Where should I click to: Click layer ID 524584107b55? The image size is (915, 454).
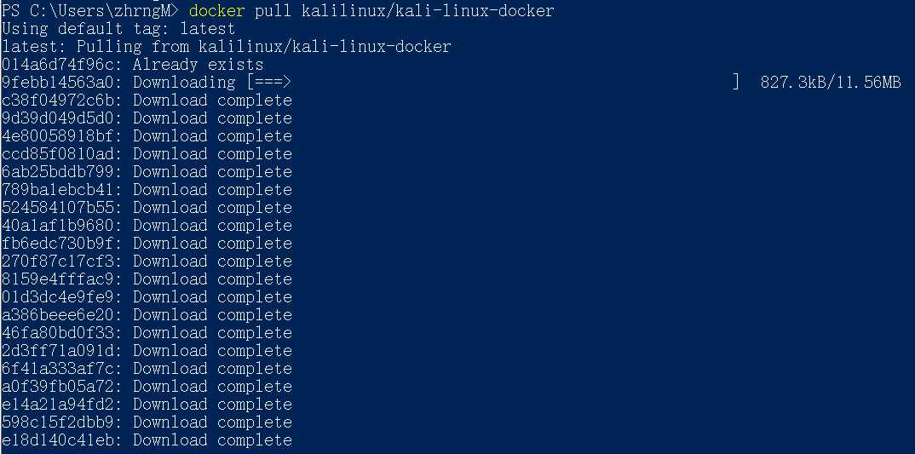62,208
